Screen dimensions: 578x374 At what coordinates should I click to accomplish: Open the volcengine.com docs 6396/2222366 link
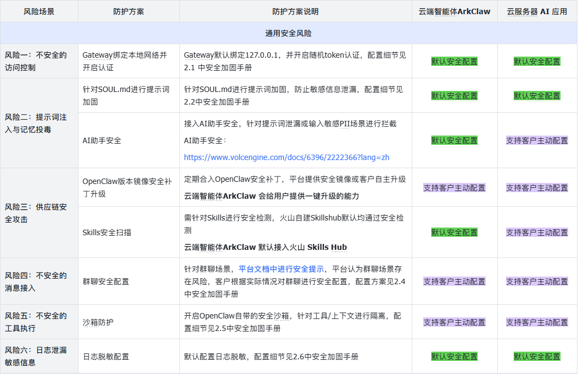point(286,157)
